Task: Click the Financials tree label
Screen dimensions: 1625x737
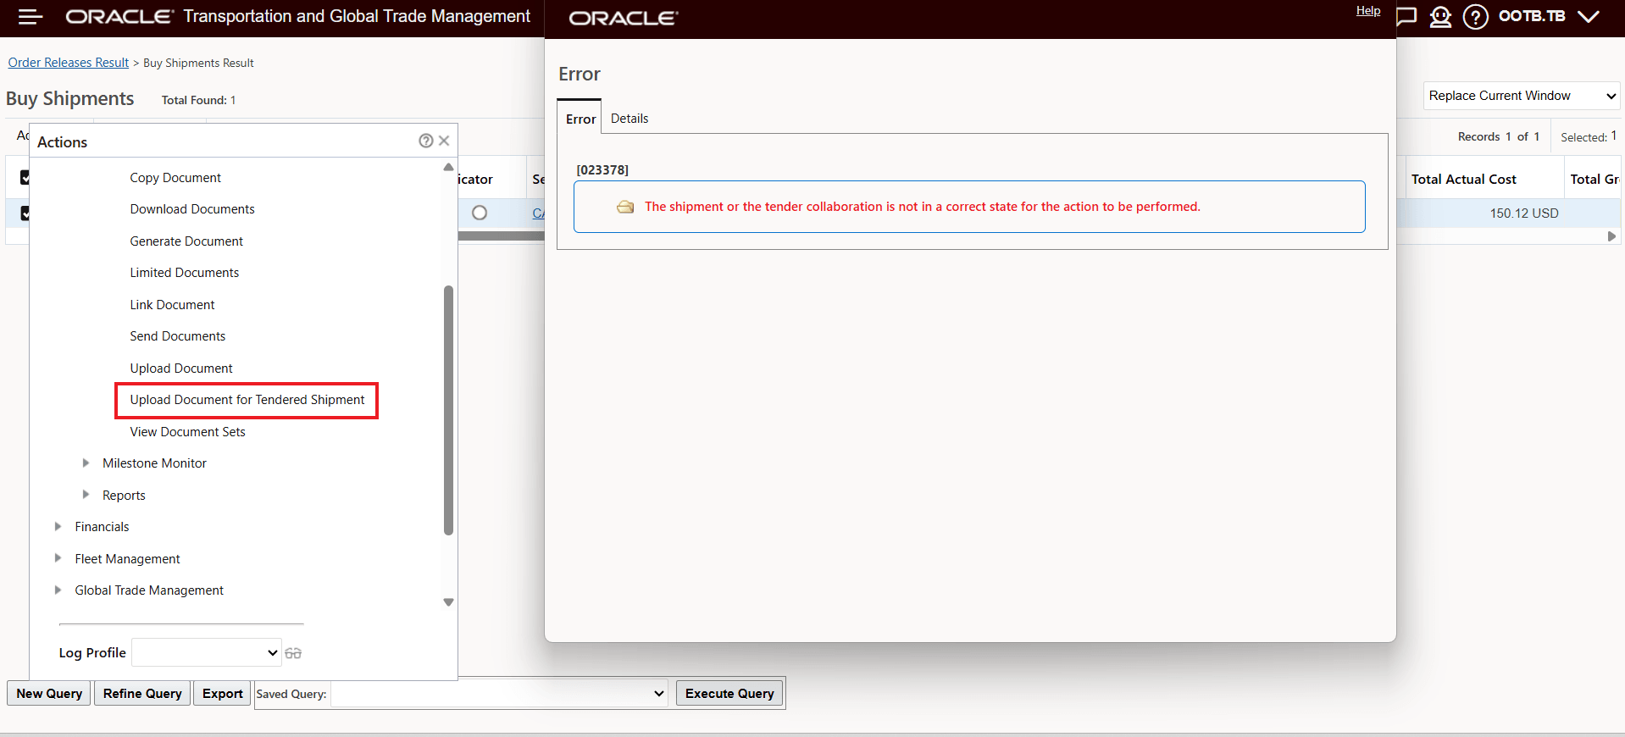Action: [x=103, y=527]
